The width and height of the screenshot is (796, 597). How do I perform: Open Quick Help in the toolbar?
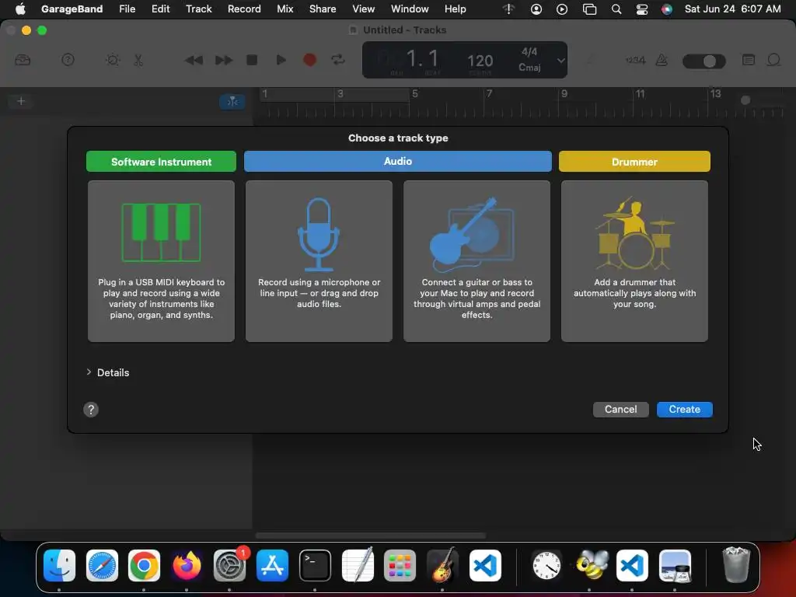point(68,60)
